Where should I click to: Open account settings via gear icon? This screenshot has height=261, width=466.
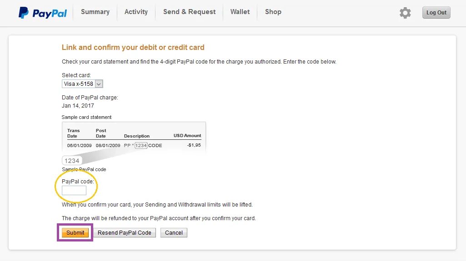tap(405, 13)
